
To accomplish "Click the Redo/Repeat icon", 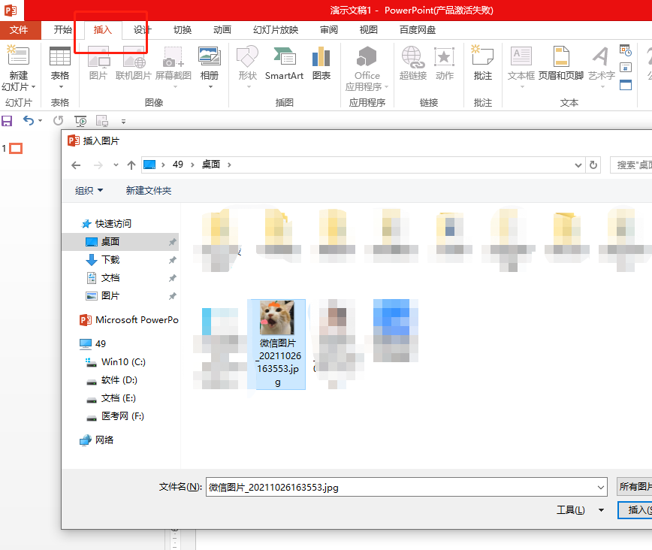I will [59, 121].
